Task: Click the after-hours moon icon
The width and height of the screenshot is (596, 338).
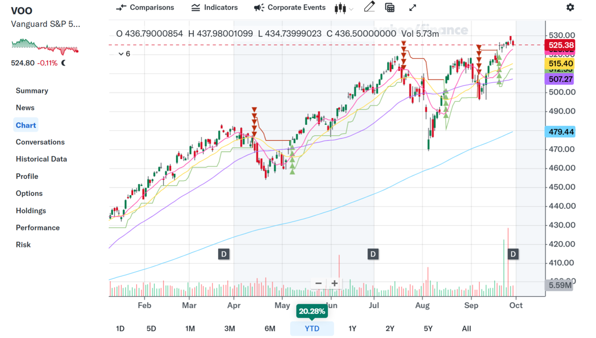Action: 64,63
